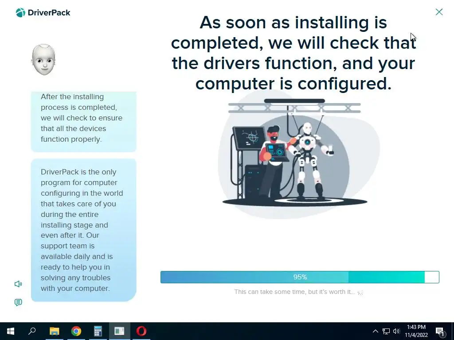454x340 pixels.
Task: Open the chat messages icon
Action: 18,302
